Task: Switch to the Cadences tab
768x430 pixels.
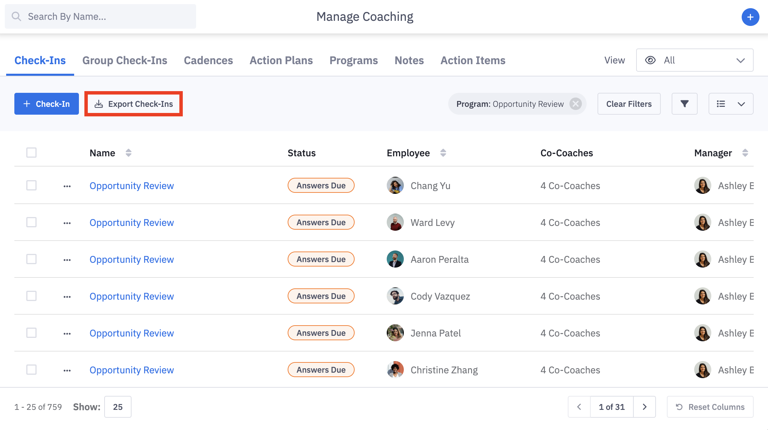Action: coord(208,60)
